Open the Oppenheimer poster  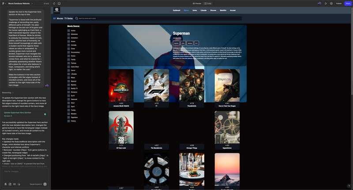[x=227, y=127]
